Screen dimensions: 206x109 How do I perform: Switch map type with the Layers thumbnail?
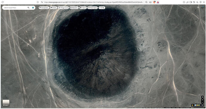coord(6,103)
